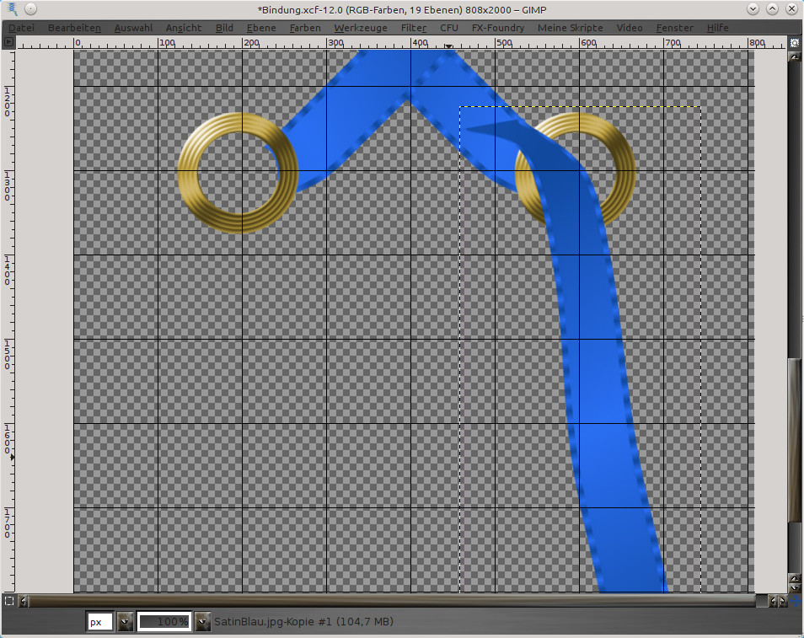Expand the zoom percentage dropdown list
The width and height of the screenshot is (804, 638).
[202, 622]
